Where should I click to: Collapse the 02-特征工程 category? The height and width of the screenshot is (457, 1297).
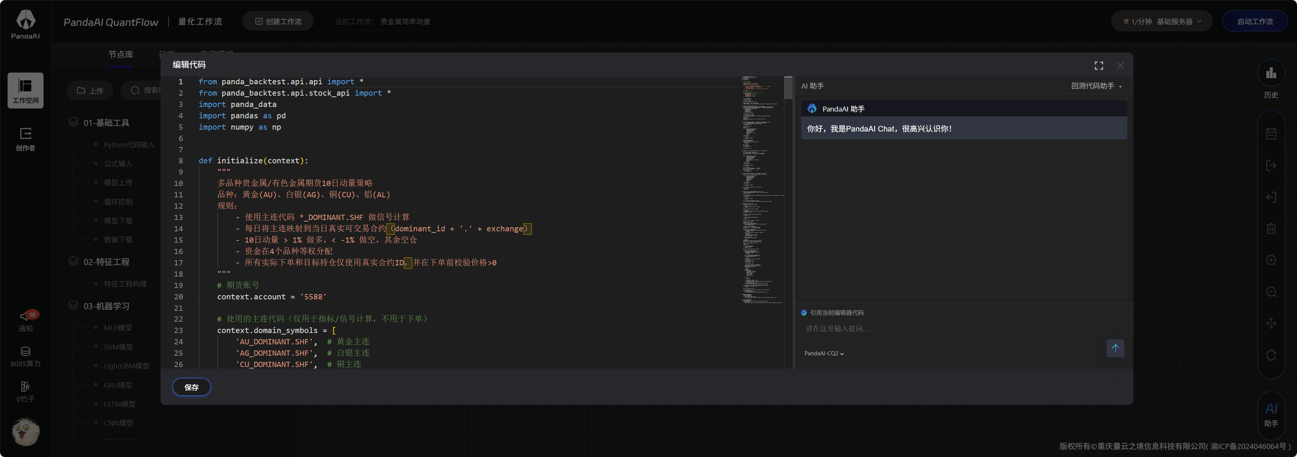click(x=106, y=262)
